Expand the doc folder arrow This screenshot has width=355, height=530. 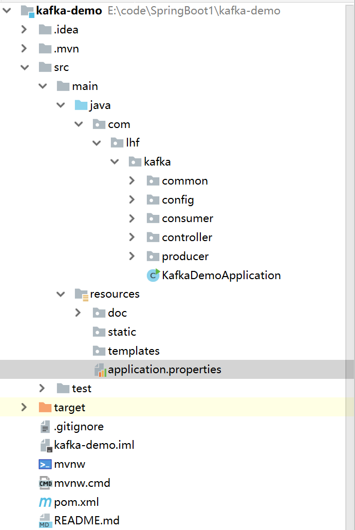[78, 313]
